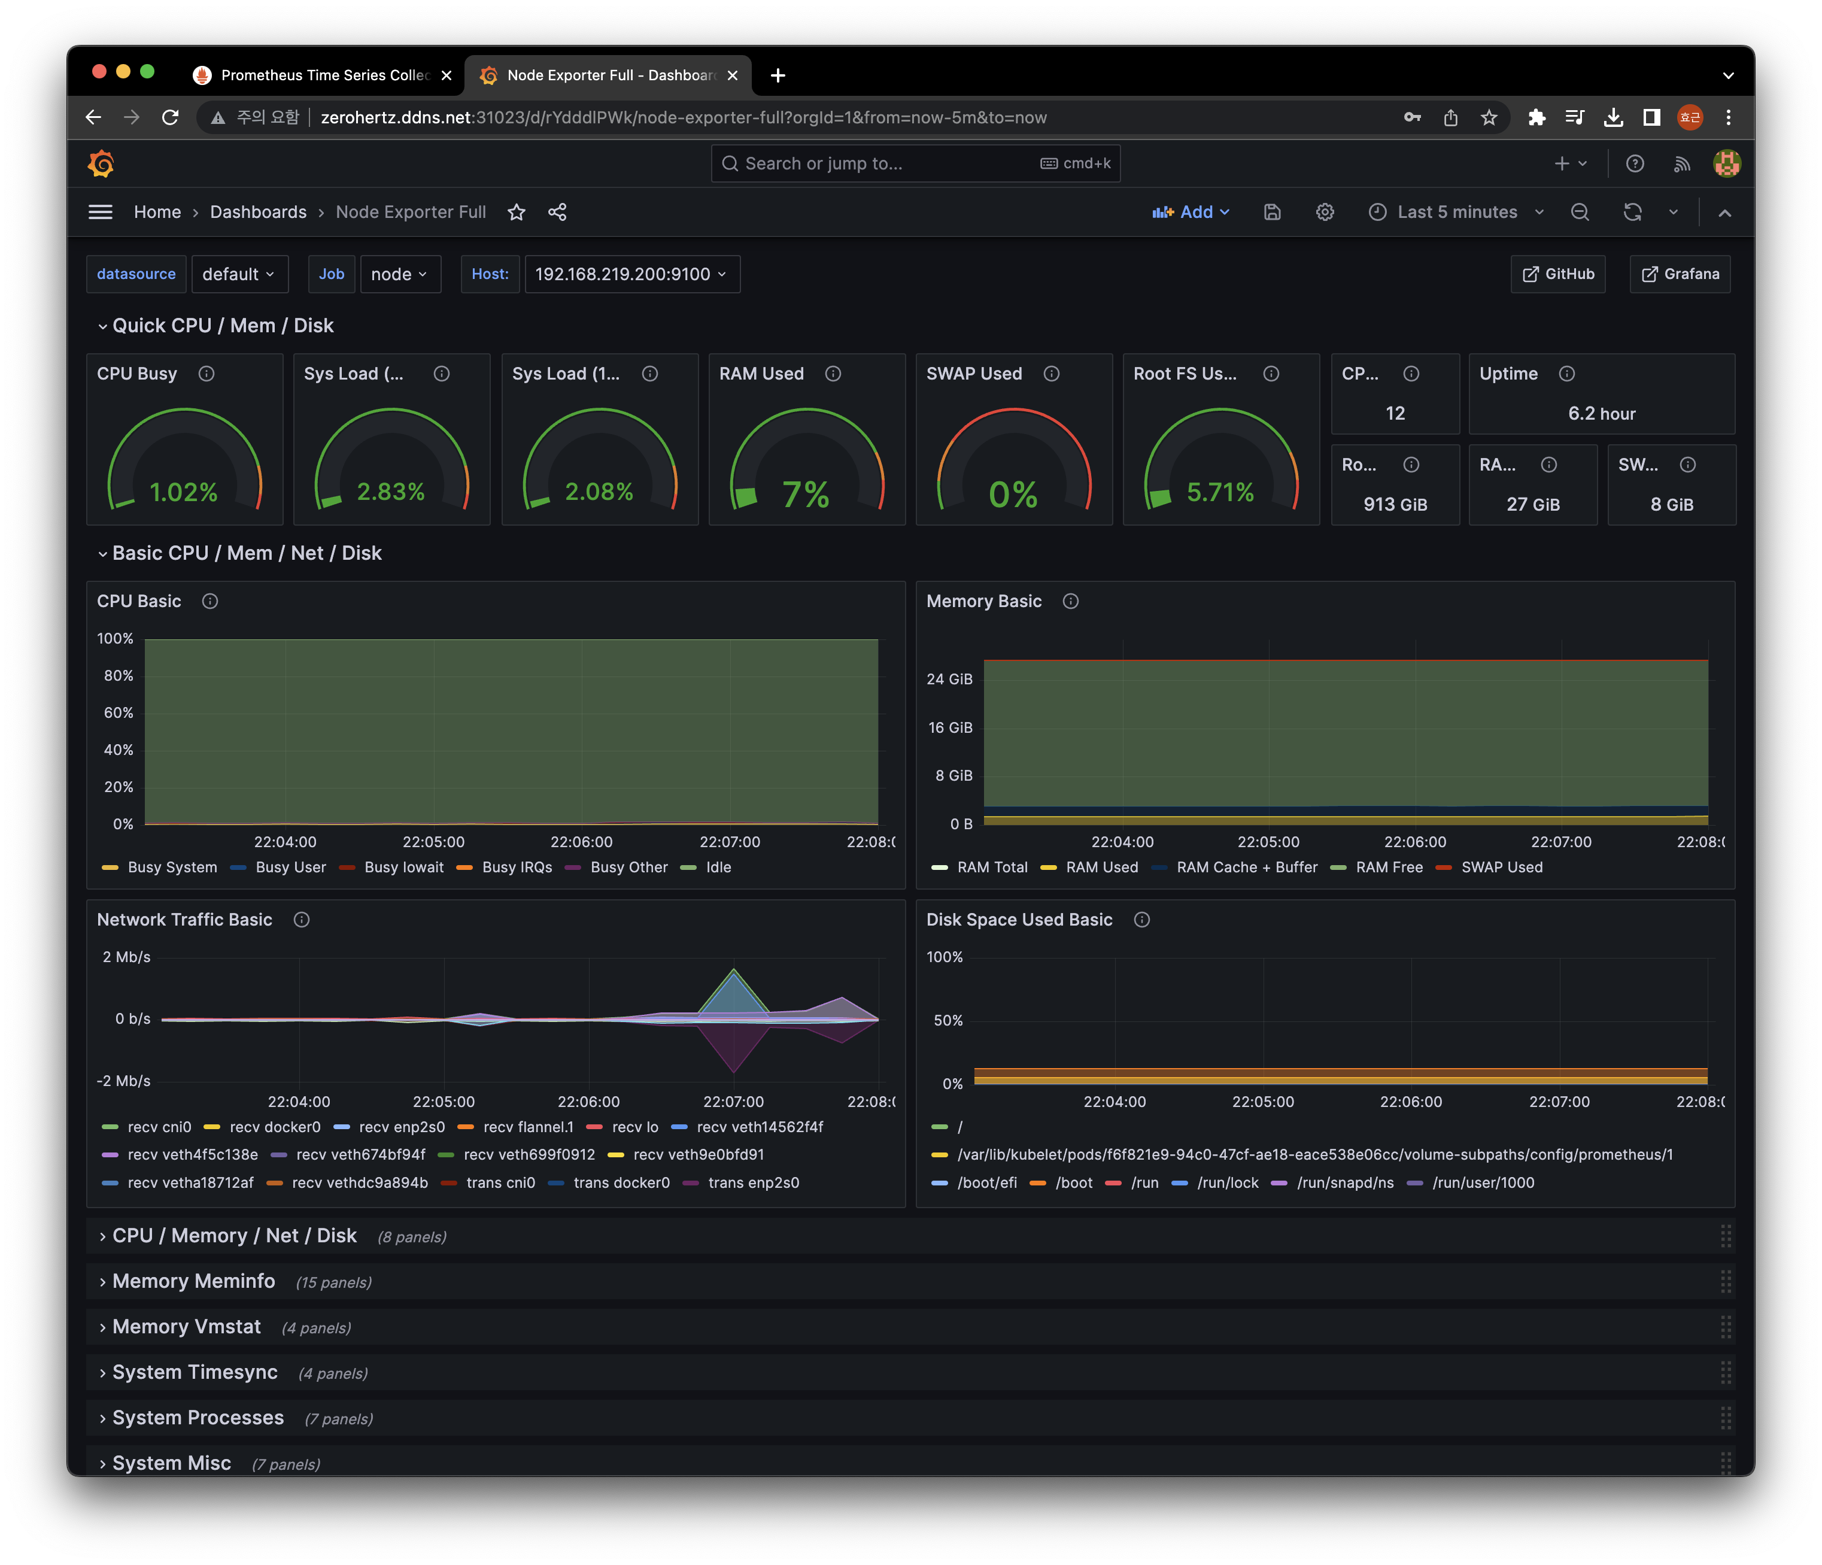The image size is (1822, 1565).
Task: Open the Grafana link button
Action: (x=1680, y=274)
